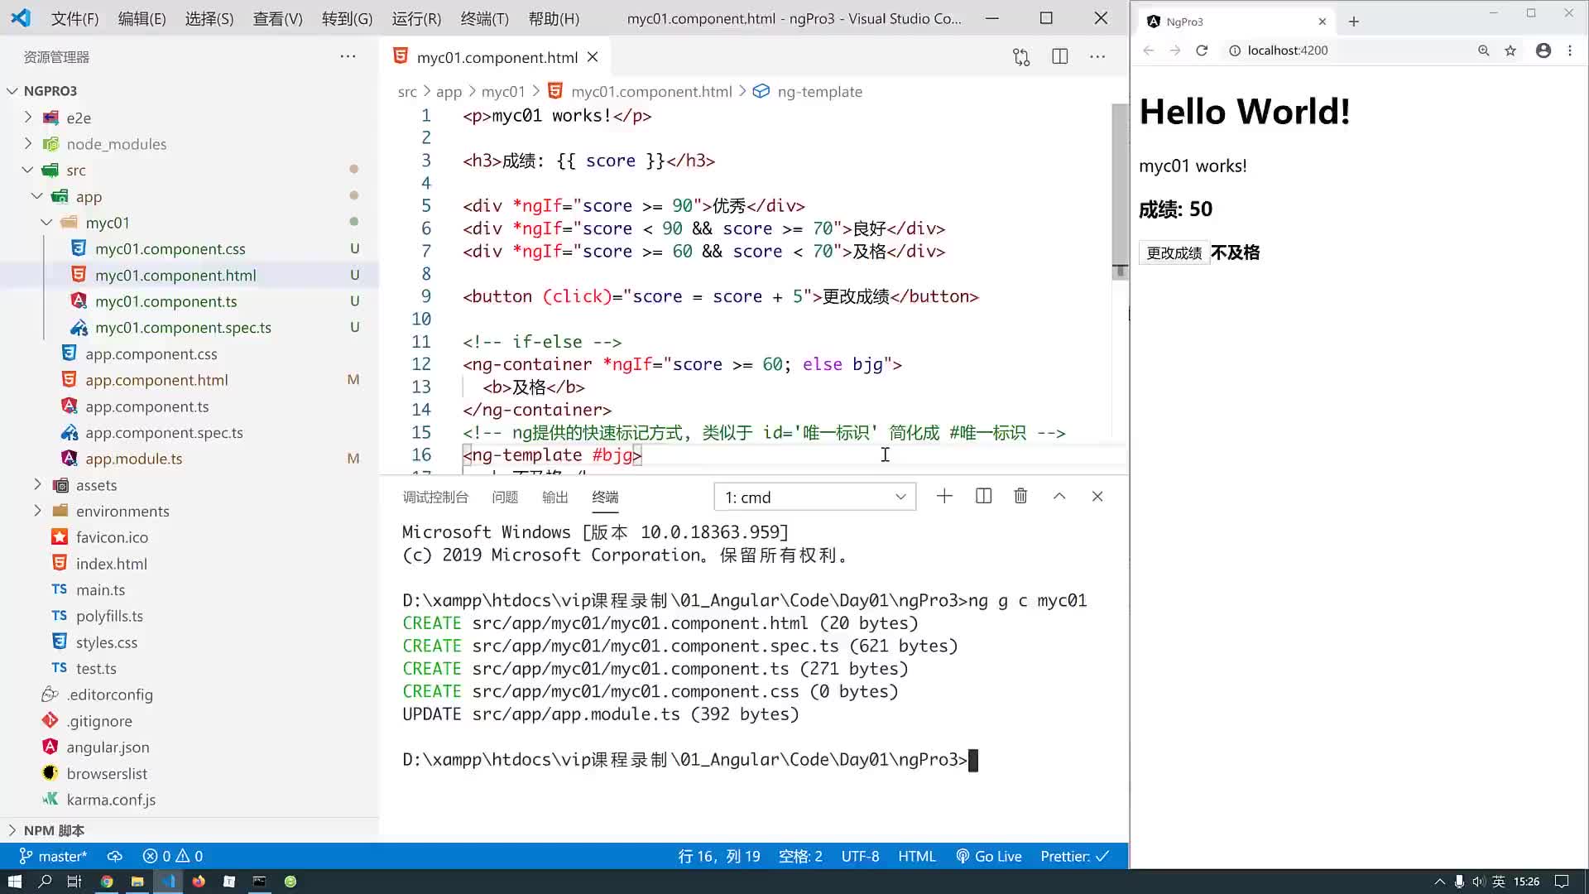1589x894 pixels.
Task: Close the NgPro3 browser tab
Action: coord(1323,22)
